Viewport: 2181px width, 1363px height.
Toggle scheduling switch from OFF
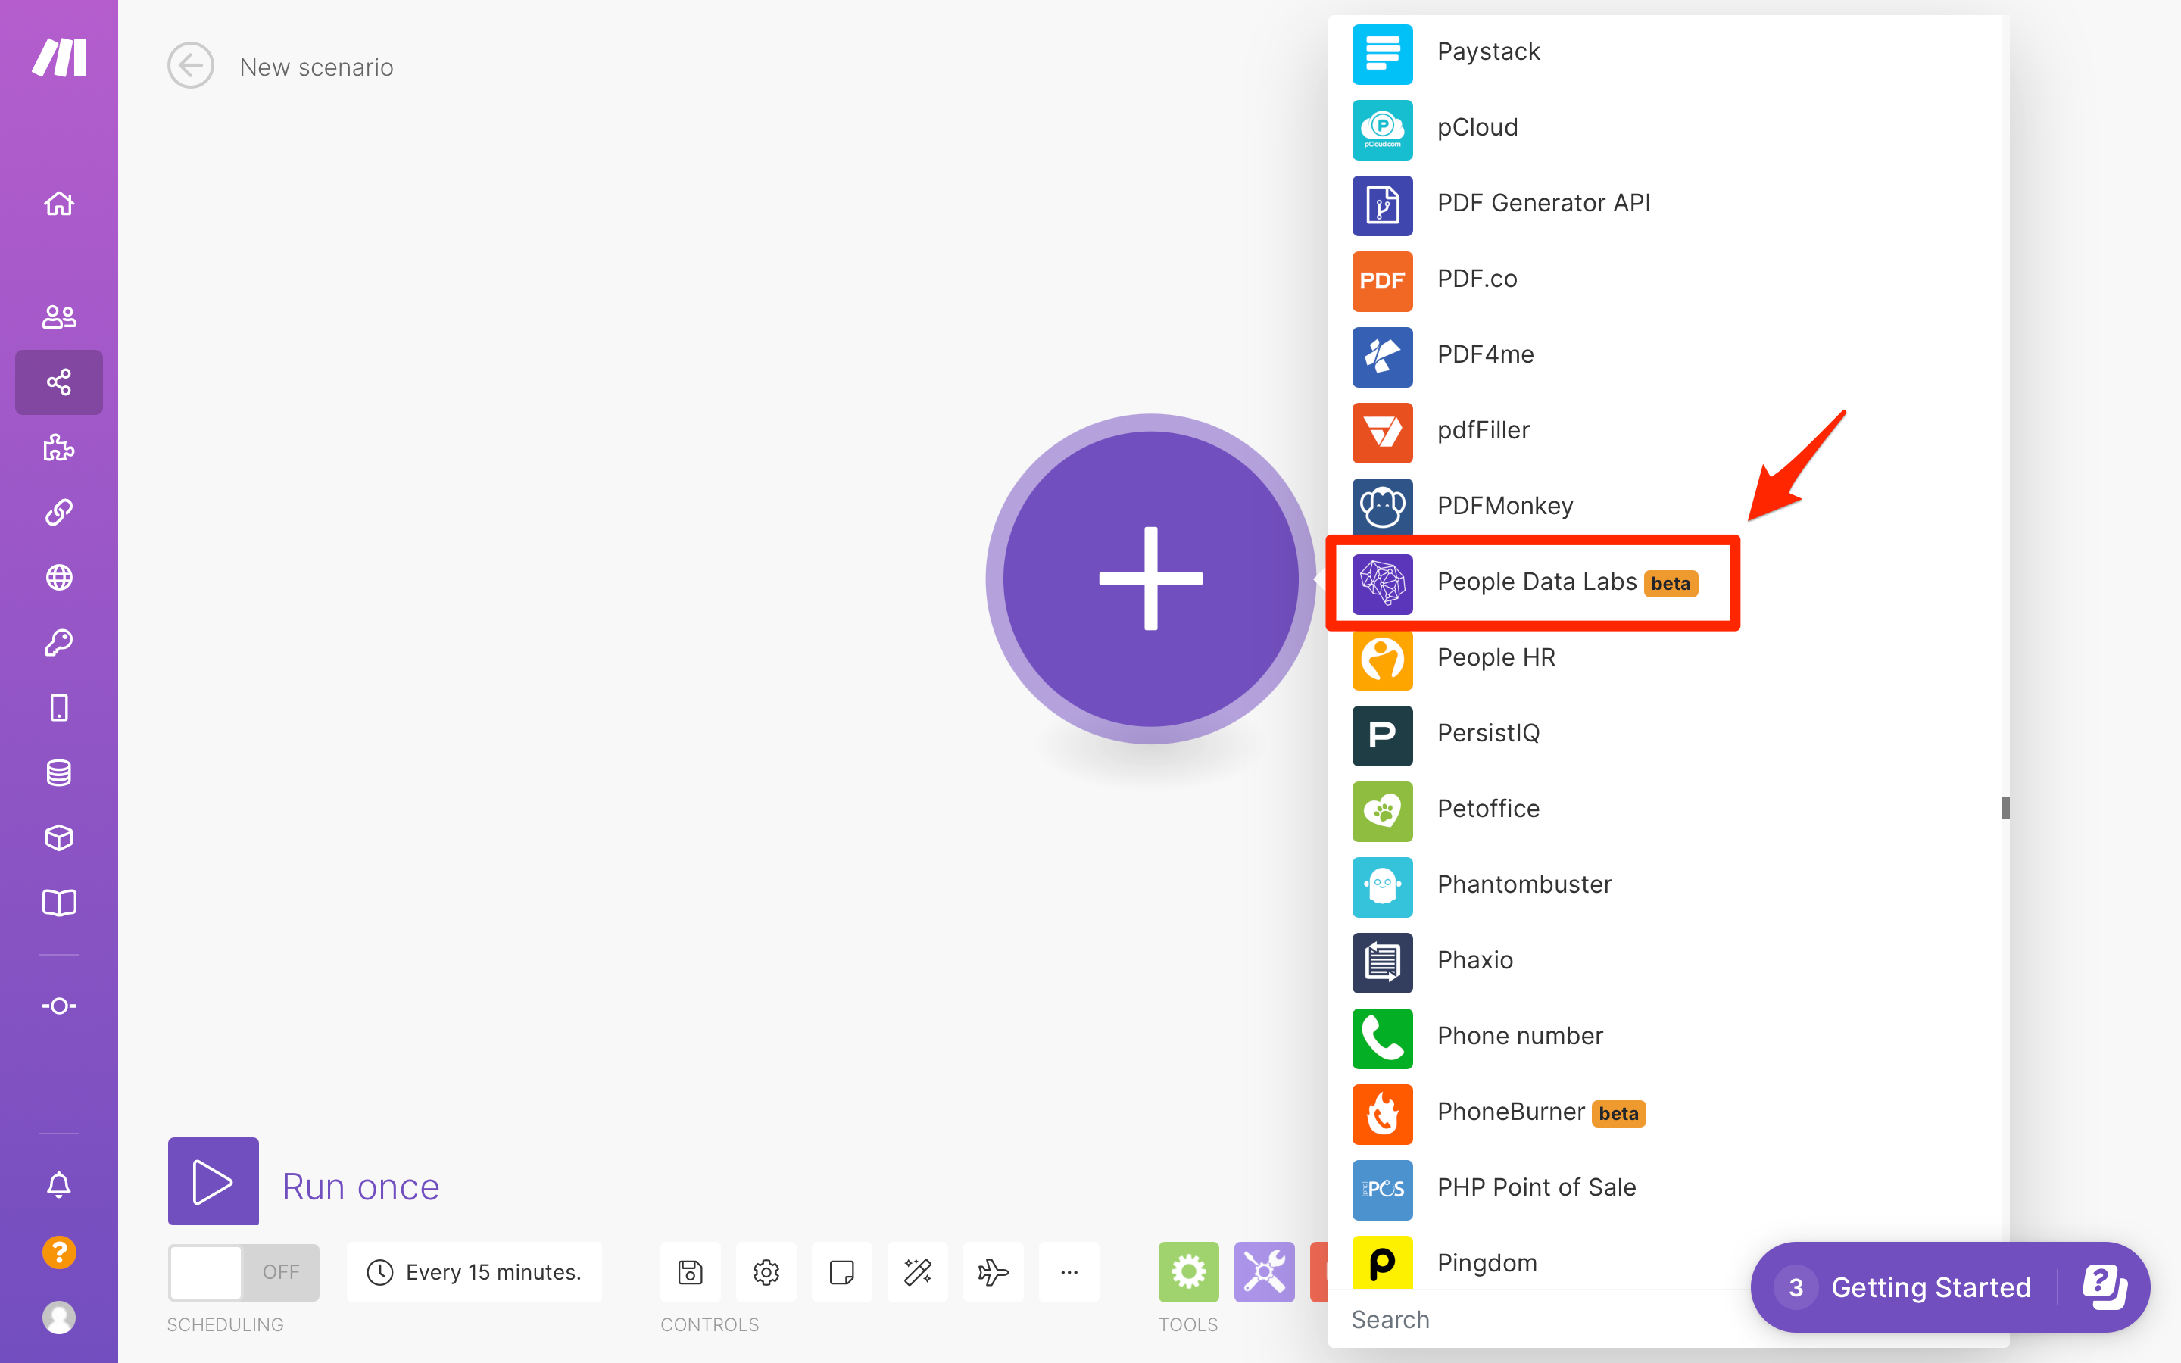(x=243, y=1272)
